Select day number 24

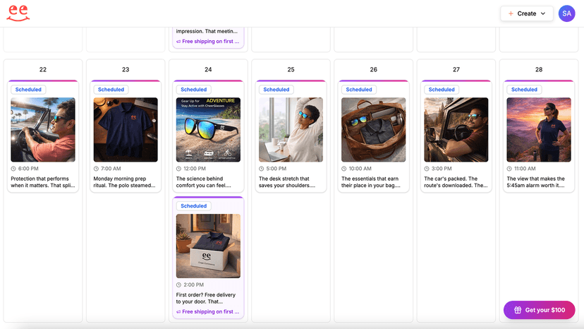pos(208,69)
